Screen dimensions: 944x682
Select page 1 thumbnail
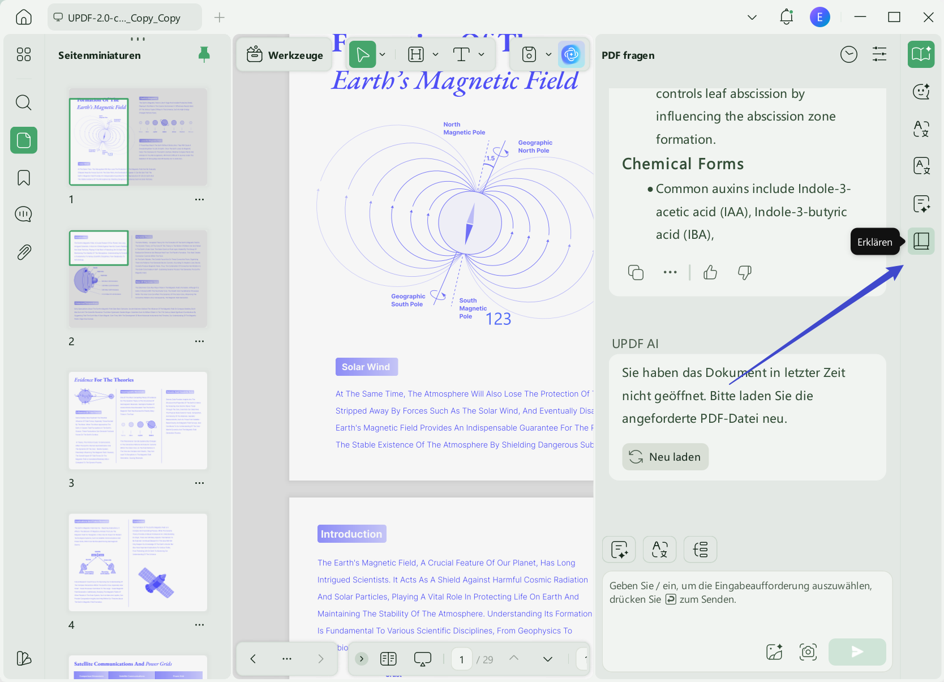tap(138, 137)
